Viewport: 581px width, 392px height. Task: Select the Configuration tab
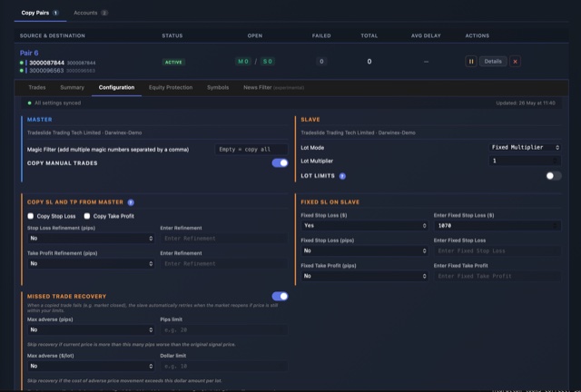(116, 87)
